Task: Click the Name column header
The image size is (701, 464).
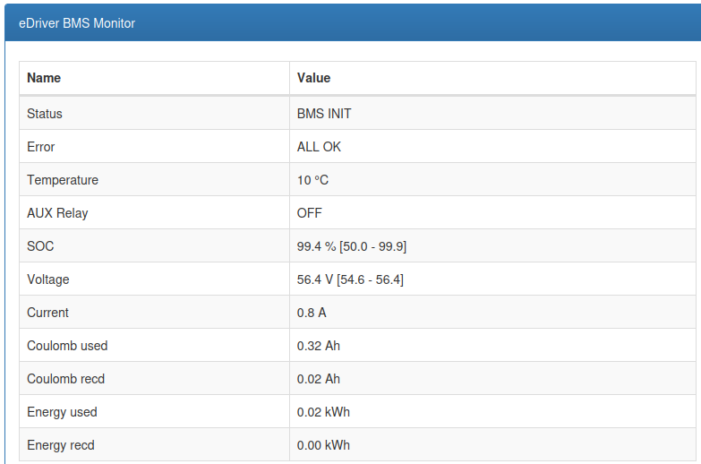Action: click(44, 78)
